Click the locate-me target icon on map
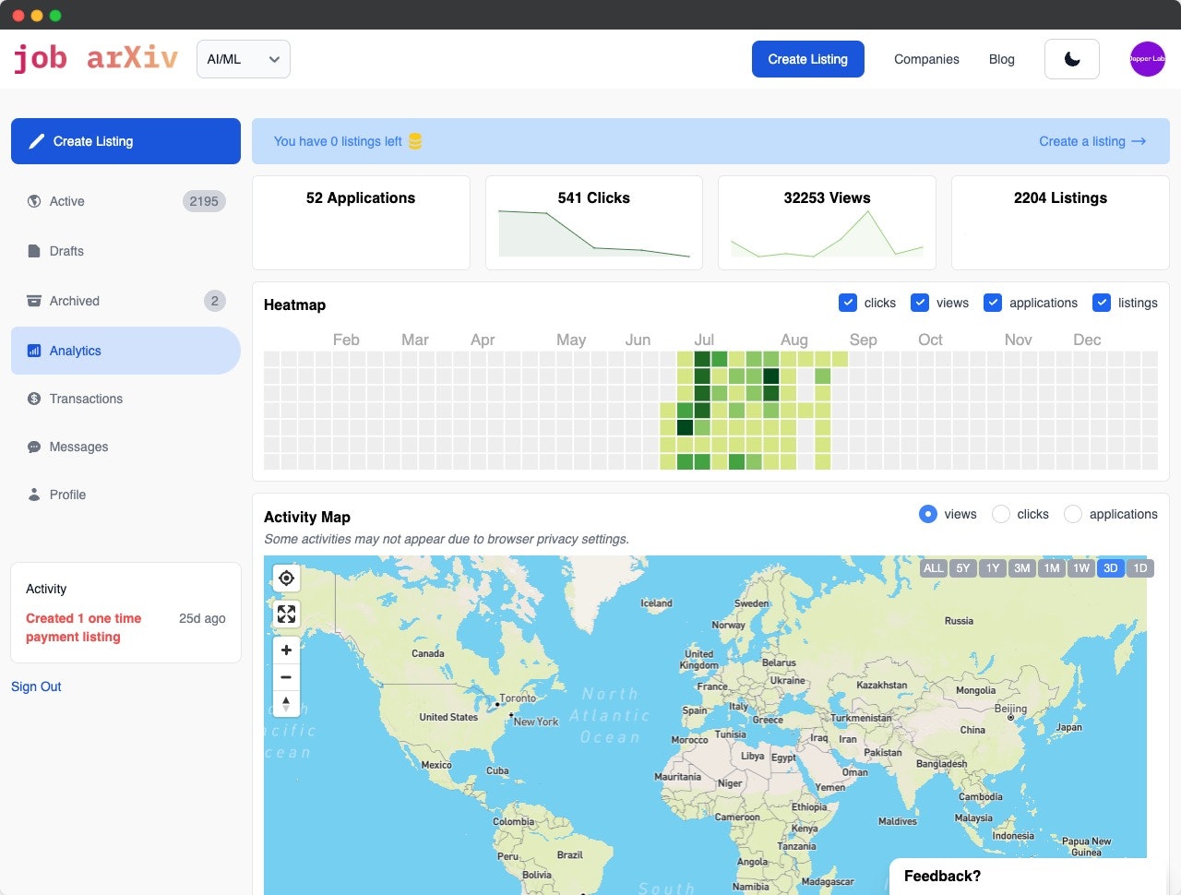 [x=287, y=578]
